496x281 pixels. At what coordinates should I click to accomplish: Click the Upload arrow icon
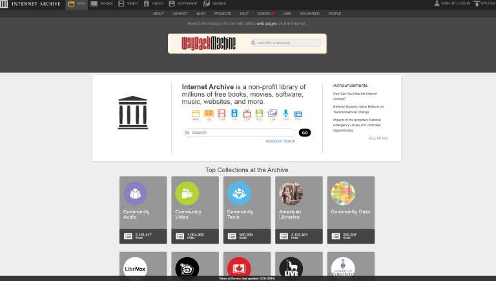tap(477, 4)
